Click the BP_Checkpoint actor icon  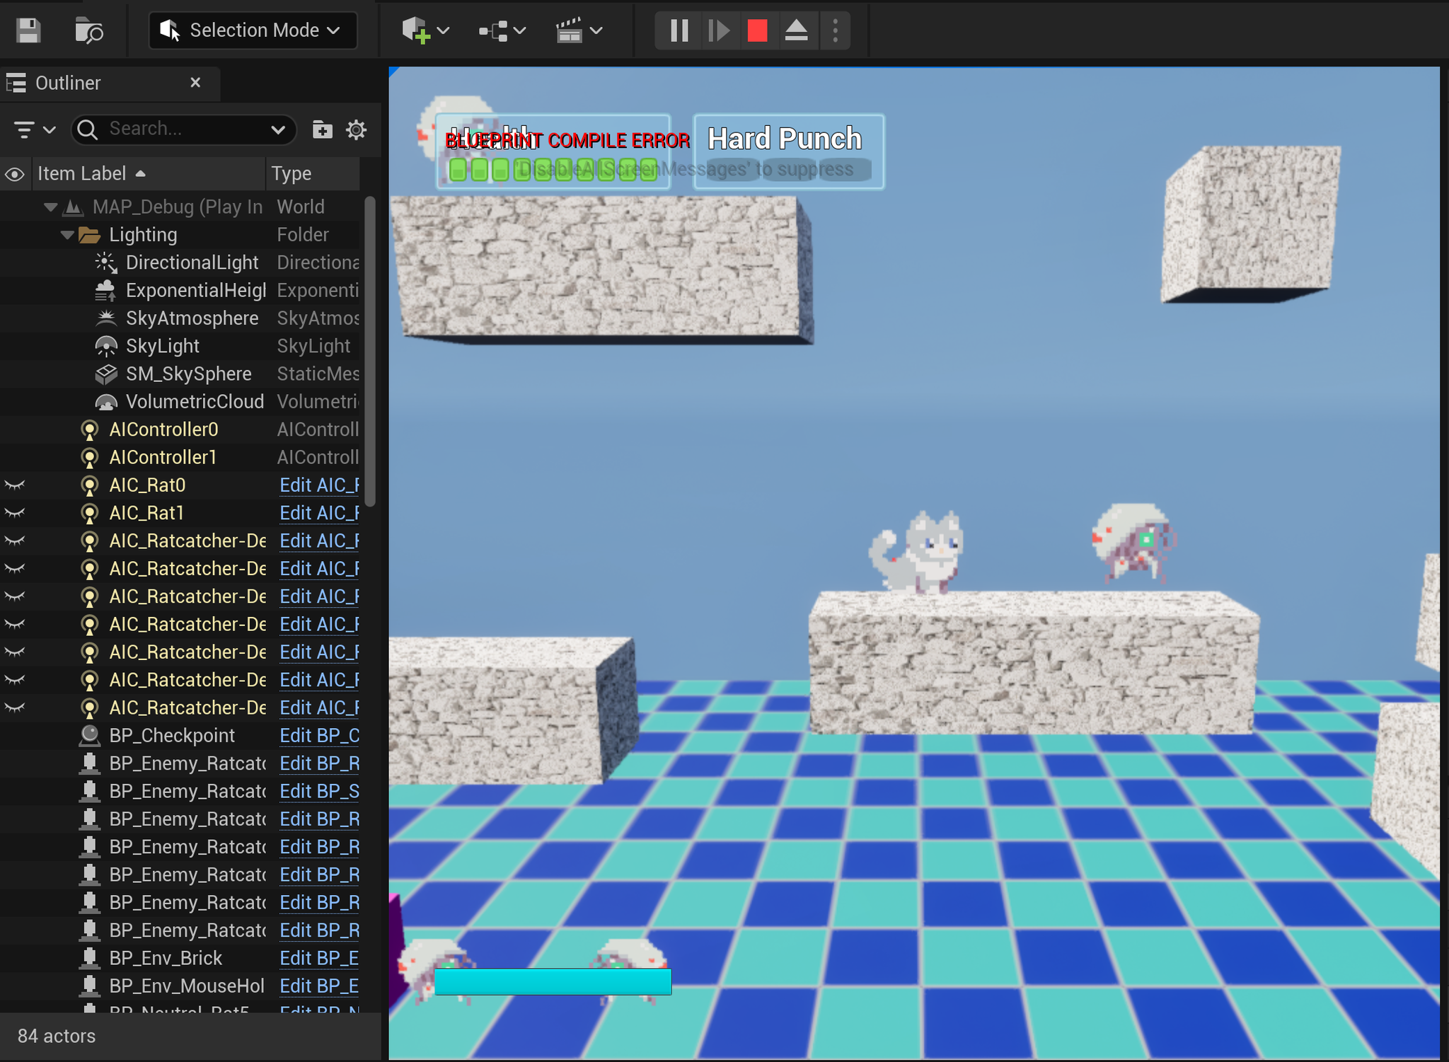tap(89, 736)
